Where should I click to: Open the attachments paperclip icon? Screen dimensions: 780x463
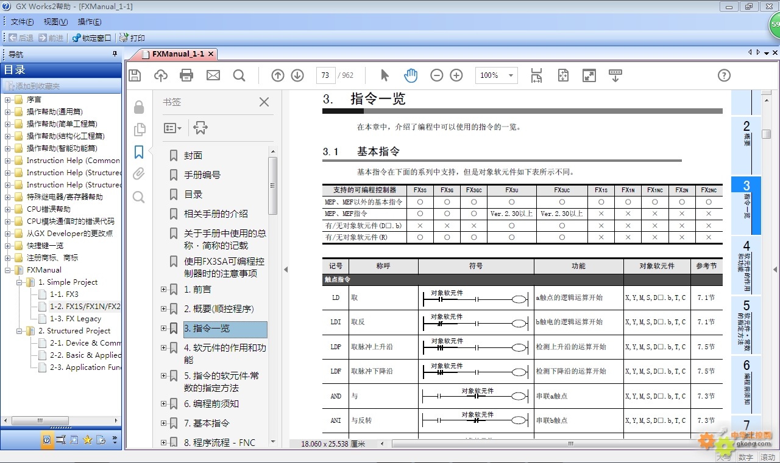click(x=139, y=175)
